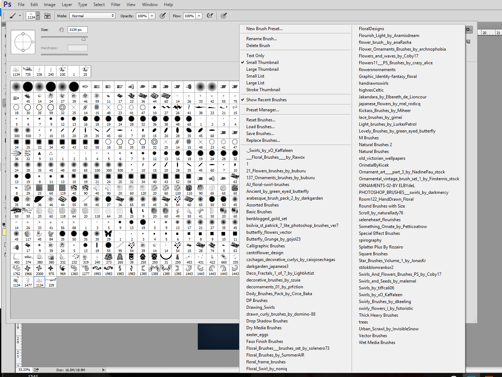
Task: Expand the collapsed tools panel arrows
Action: coord(4,24)
